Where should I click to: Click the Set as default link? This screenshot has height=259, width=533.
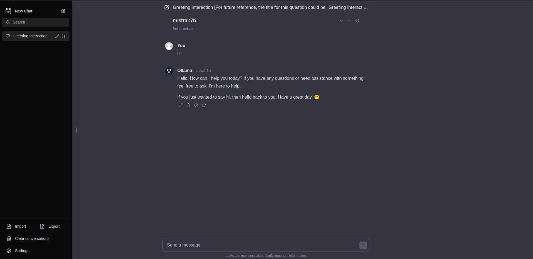point(183,29)
